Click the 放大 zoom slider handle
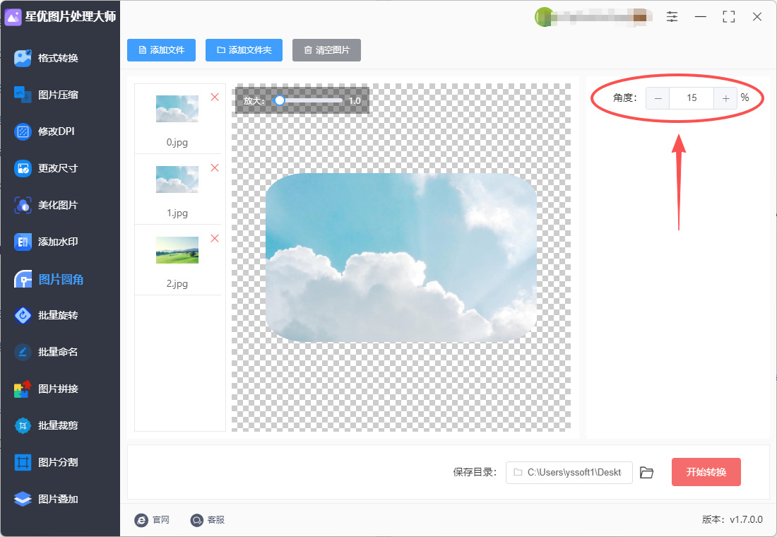Screen dimensions: 777x537 pyautogui.click(x=280, y=100)
